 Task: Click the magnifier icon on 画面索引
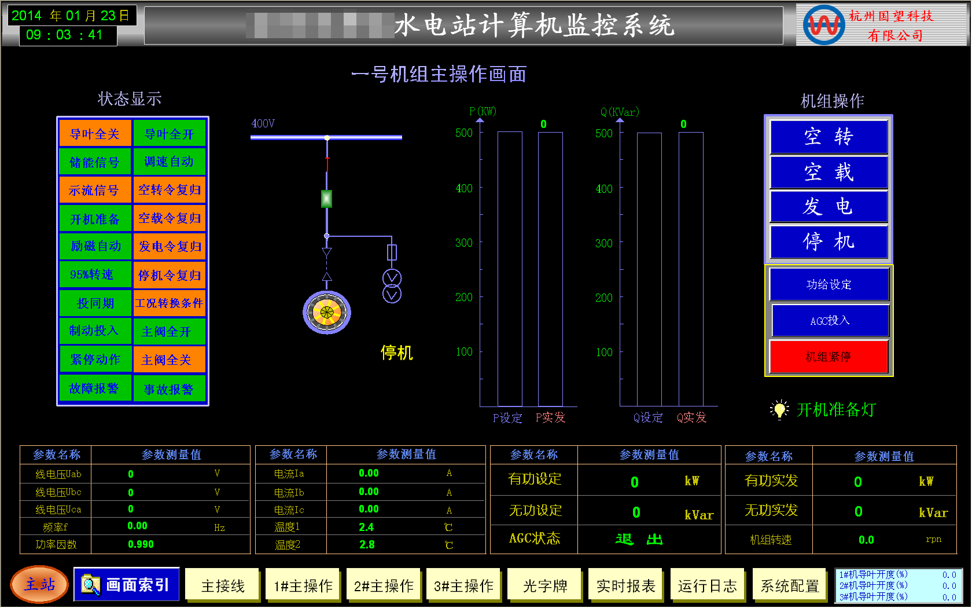coord(90,585)
